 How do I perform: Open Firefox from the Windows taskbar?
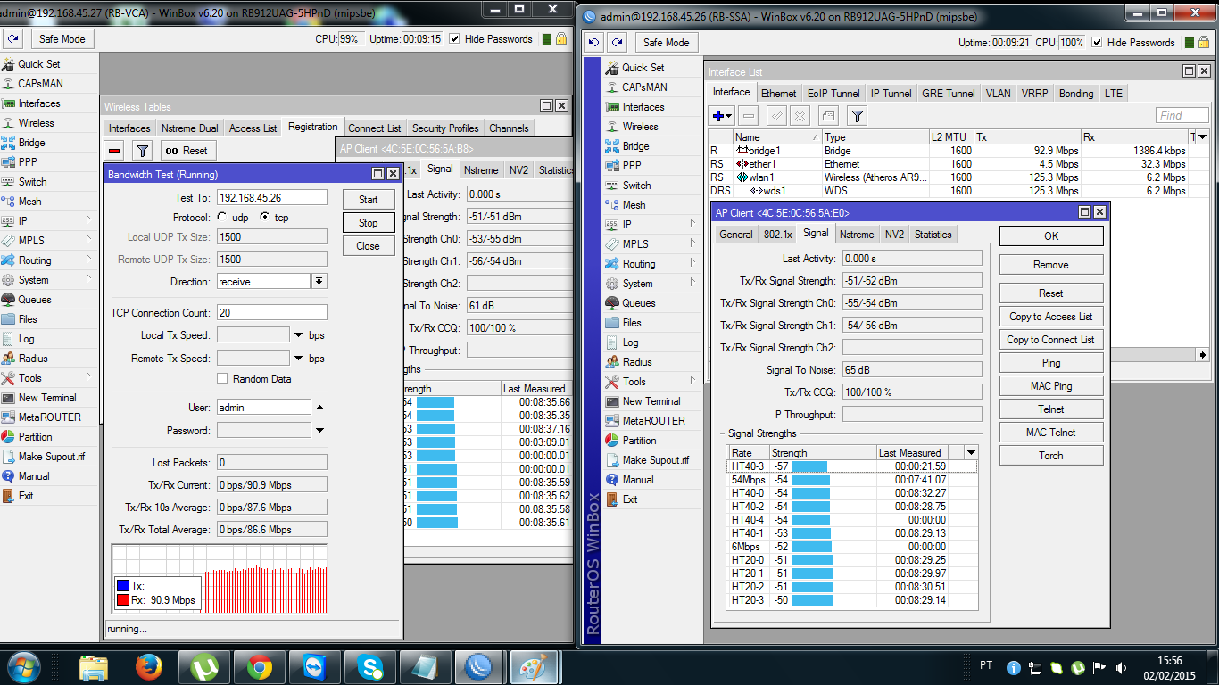tap(149, 666)
